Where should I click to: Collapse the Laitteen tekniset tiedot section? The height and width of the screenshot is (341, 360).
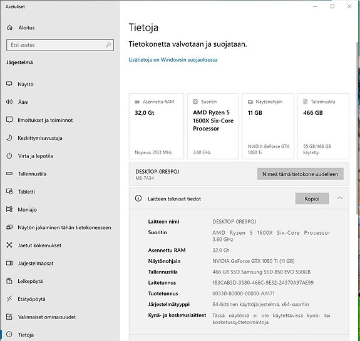[340, 198]
